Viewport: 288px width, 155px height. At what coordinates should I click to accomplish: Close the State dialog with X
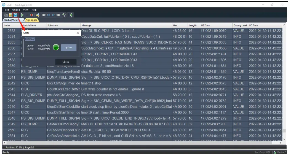pyautogui.click(x=78, y=33)
